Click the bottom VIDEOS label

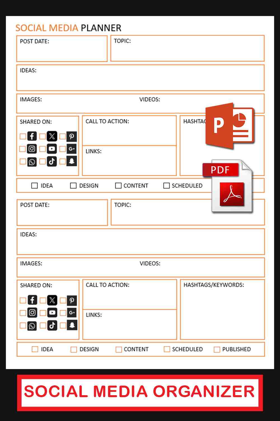tap(150, 263)
